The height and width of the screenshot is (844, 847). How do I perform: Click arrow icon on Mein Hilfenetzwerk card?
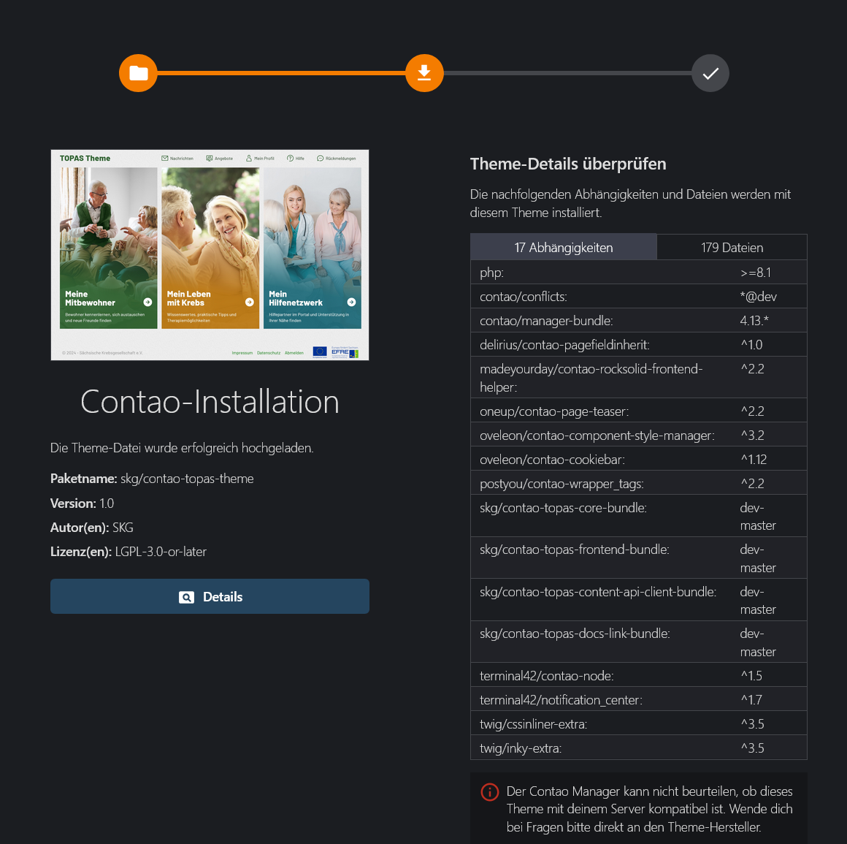click(352, 303)
